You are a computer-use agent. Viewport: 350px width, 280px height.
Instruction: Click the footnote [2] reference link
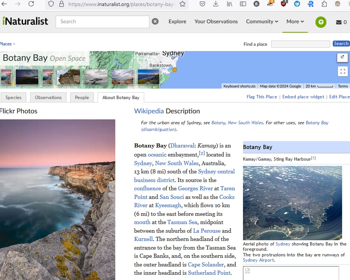click(x=202, y=153)
